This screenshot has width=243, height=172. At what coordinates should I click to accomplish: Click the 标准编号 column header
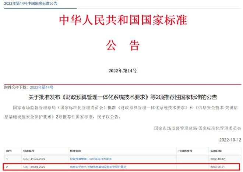click(x=29, y=151)
